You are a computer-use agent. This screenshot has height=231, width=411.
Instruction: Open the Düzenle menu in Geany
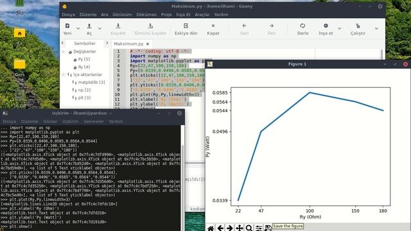pos(88,15)
